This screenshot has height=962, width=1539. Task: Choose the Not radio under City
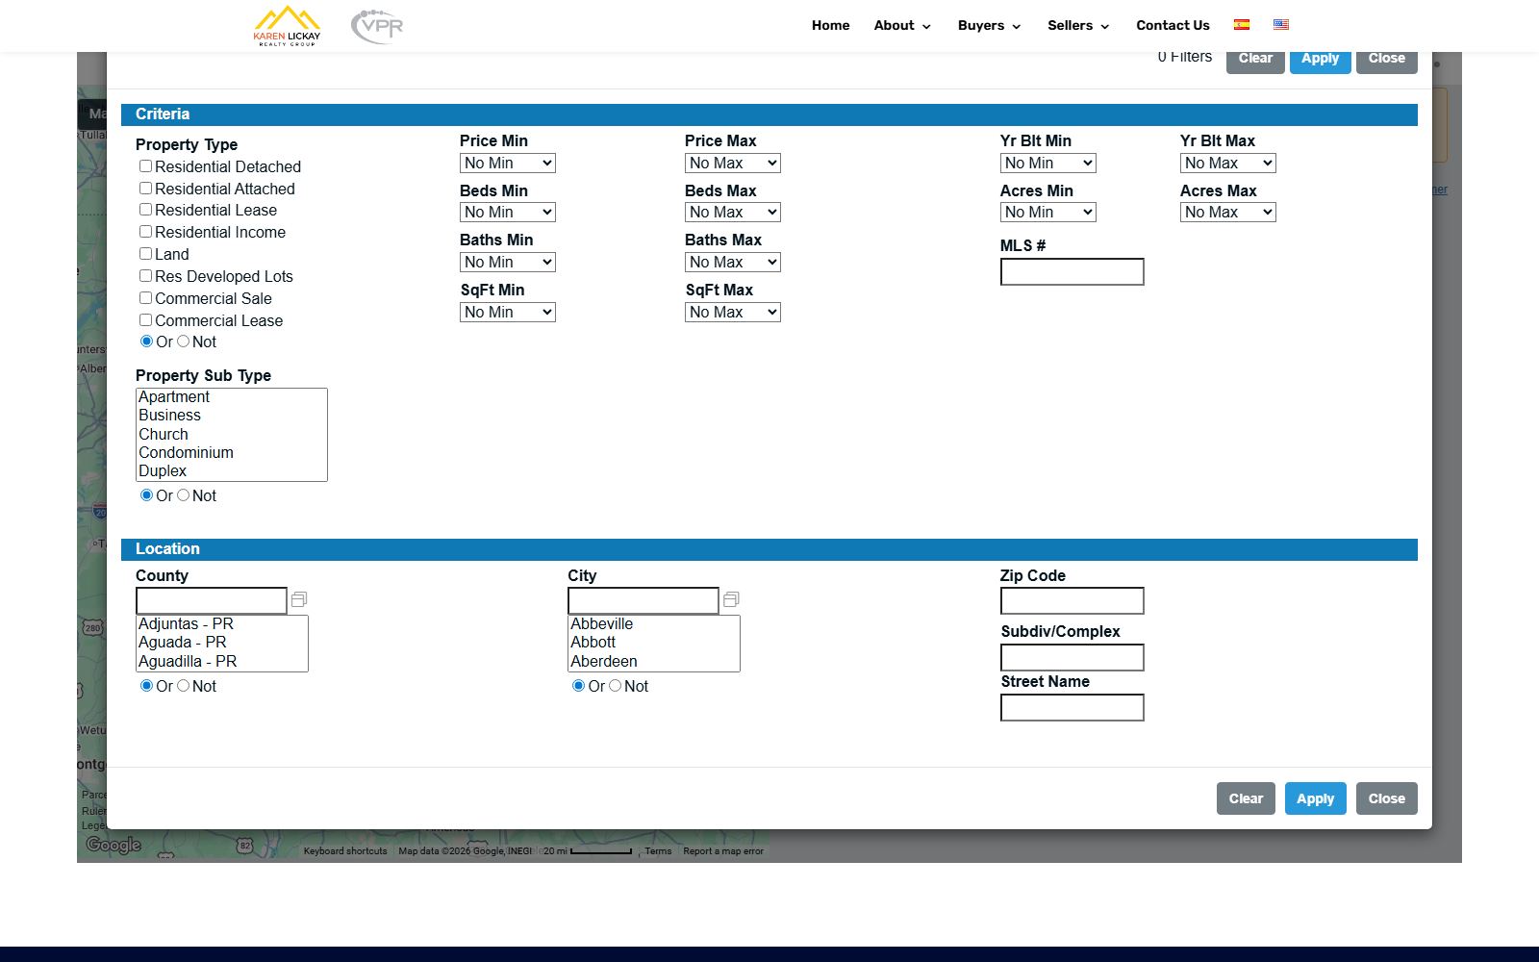pos(615,686)
